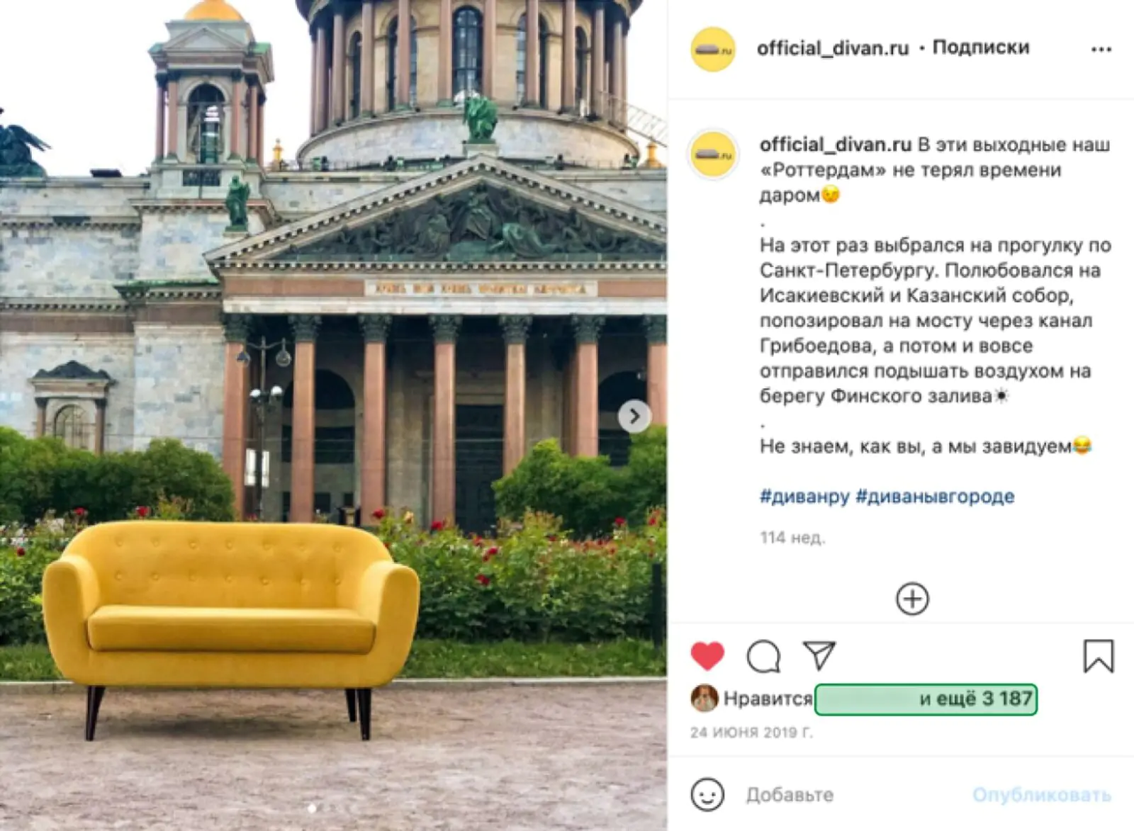
Task: Load more comments with the plus circle
Action: [x=912, y=599]
